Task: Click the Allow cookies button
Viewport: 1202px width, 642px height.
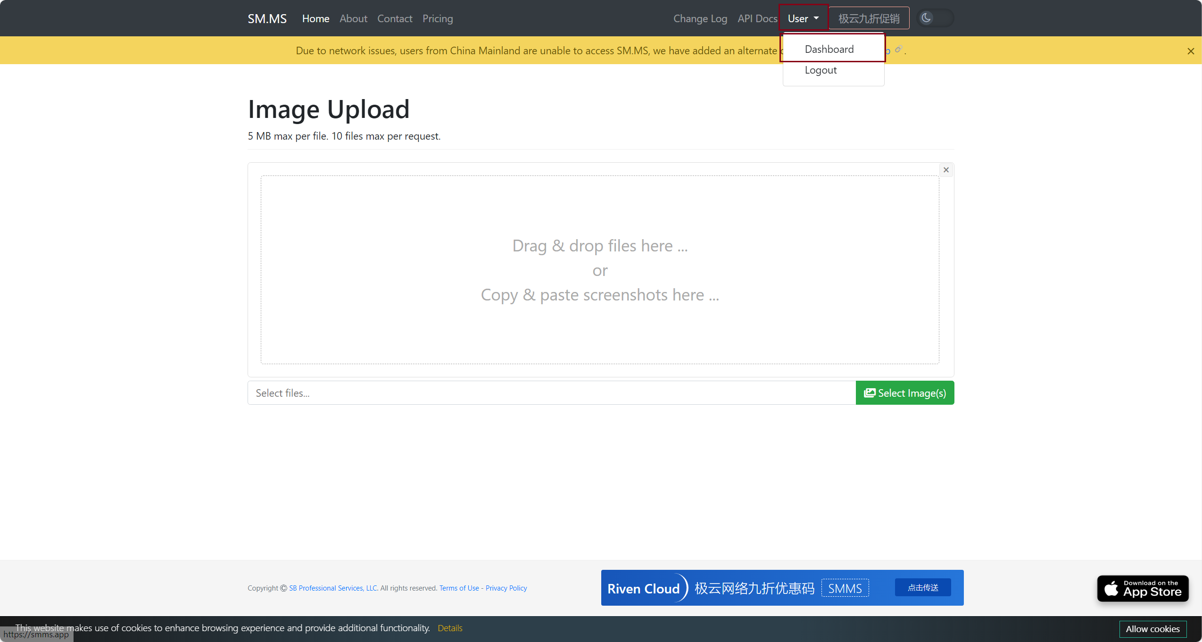Action: [x=1152, y=629]
